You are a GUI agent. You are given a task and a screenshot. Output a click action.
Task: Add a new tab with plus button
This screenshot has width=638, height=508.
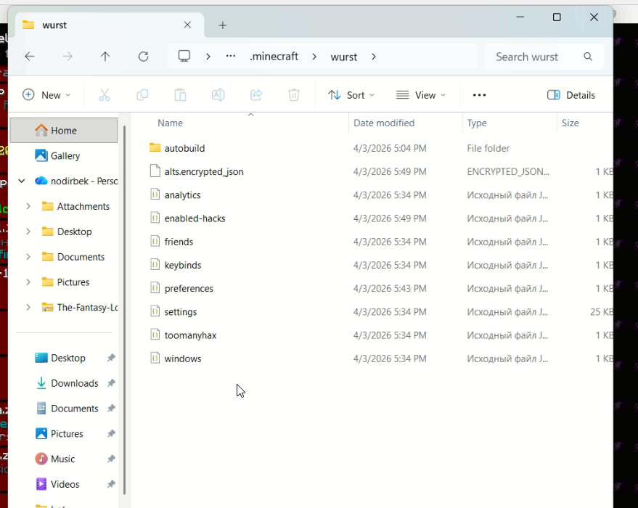(x=223, y=25)
